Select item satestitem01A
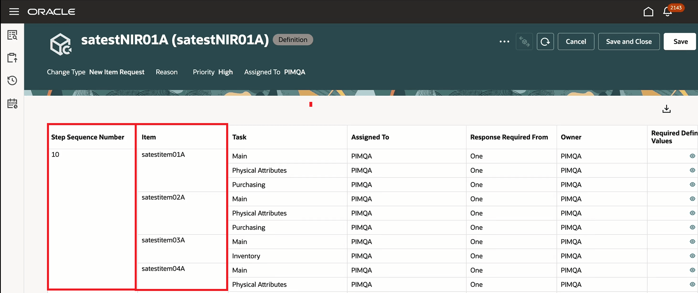This screenshot has width=698, height=293. click(x=163, y=154)
